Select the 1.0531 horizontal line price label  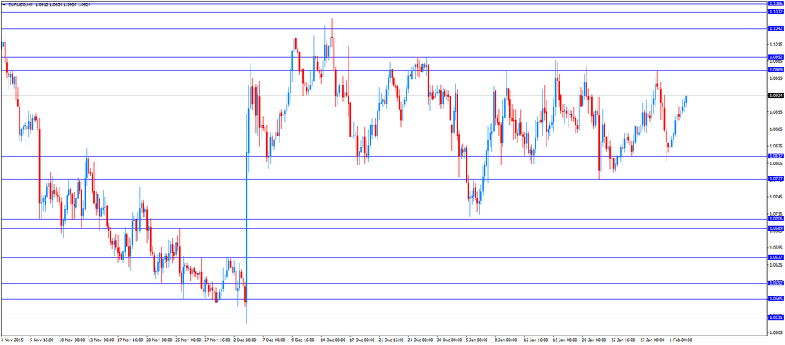click(x=775, y=318)
